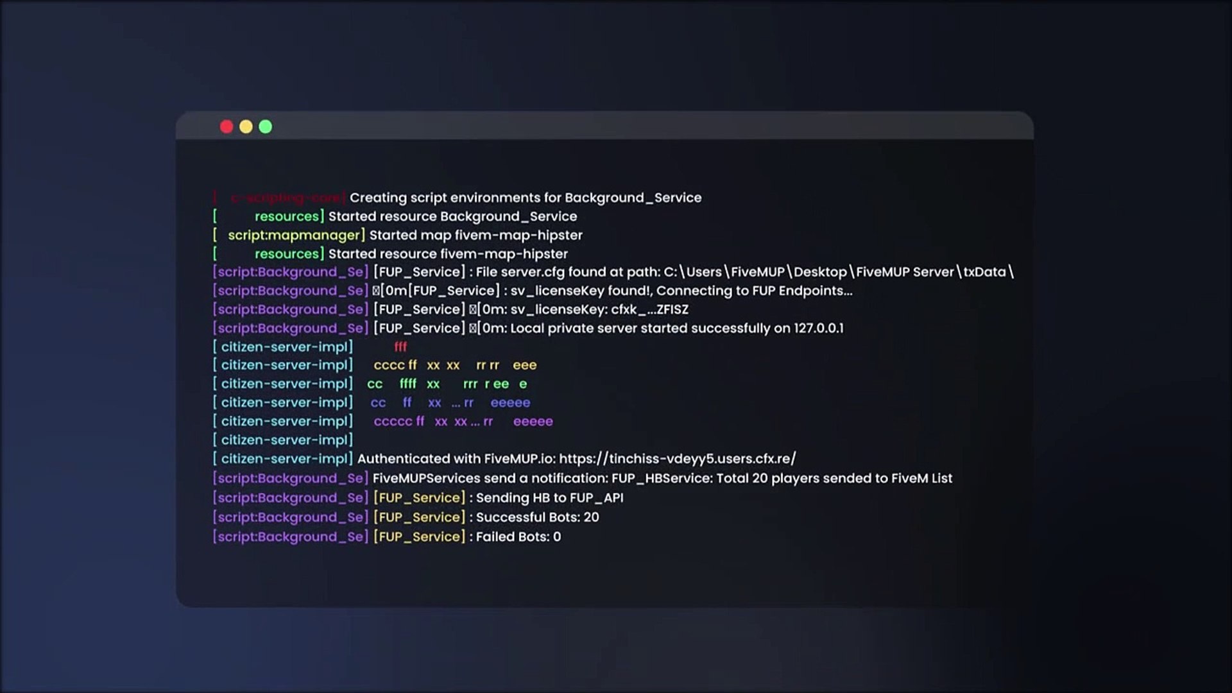Screen dimensions: 1232x693
Task: Click the red 'fff' ASCII art text
Action: pos(400,347)
